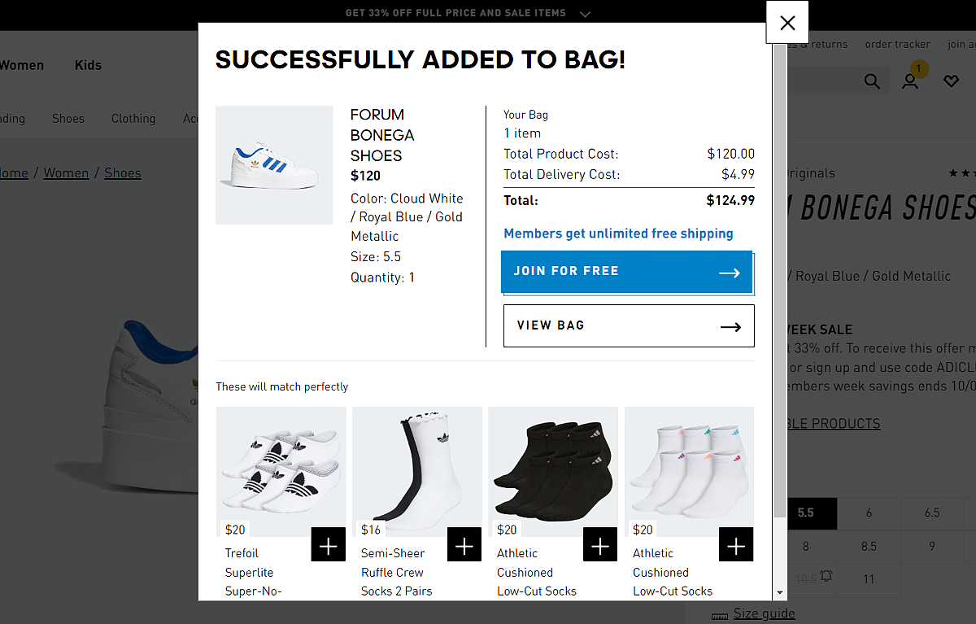Open Clothing navigation tab
The height and width of the screenshot is (624, 976).
(133, 119)
